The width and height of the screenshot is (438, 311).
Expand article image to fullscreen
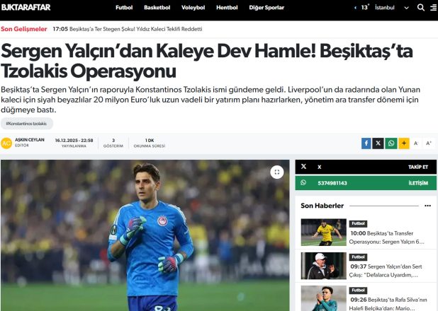click(x=277, y=172)
